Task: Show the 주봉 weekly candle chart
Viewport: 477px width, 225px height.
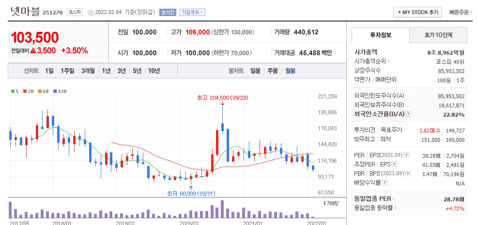Action: (x=273, y=71)
